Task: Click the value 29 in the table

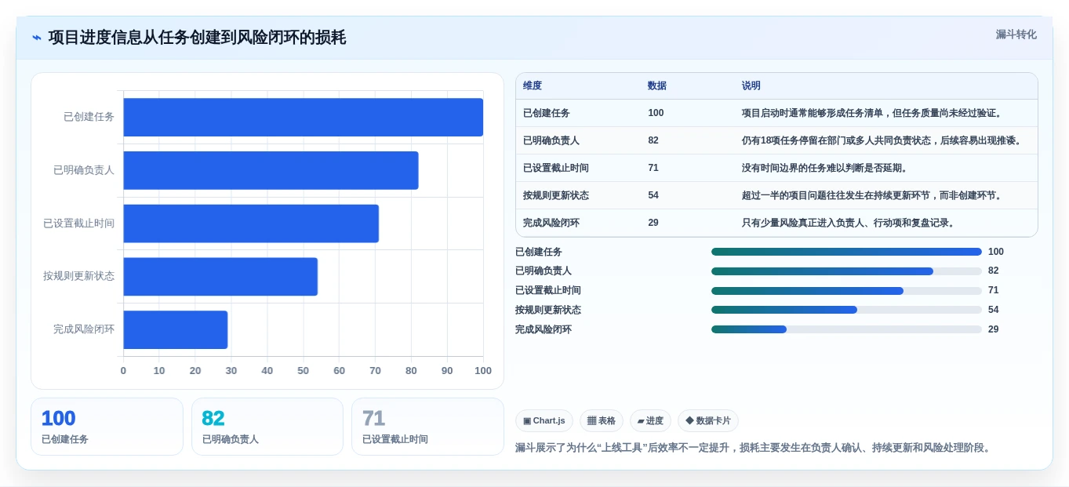Action: (653, 223)
